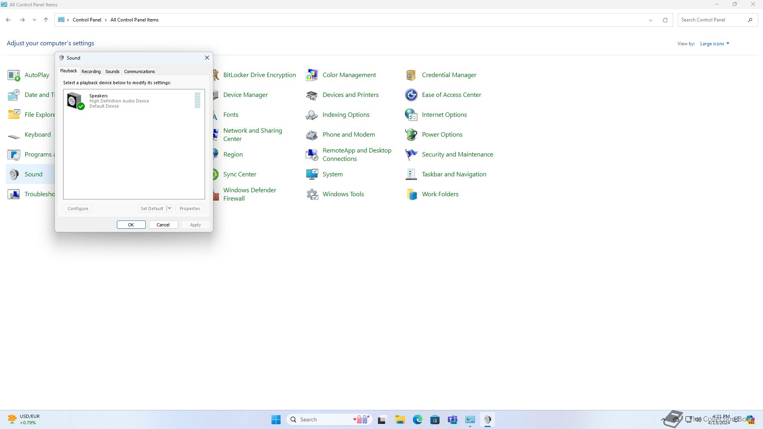This screenshot has width=763, height=429.
Task: Open Phone and Modem icon
Action: 312,135
